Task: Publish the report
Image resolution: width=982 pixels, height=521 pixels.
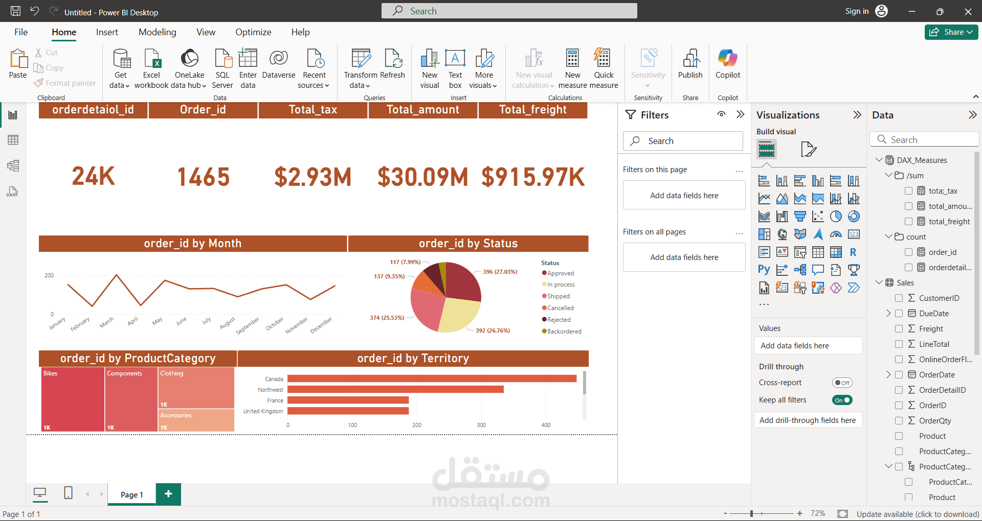Action: click(690, 64)
